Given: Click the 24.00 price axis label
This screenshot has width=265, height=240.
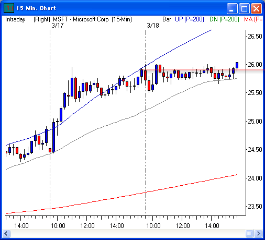Looking at the screenshot, I should click(x=255, y=178).
